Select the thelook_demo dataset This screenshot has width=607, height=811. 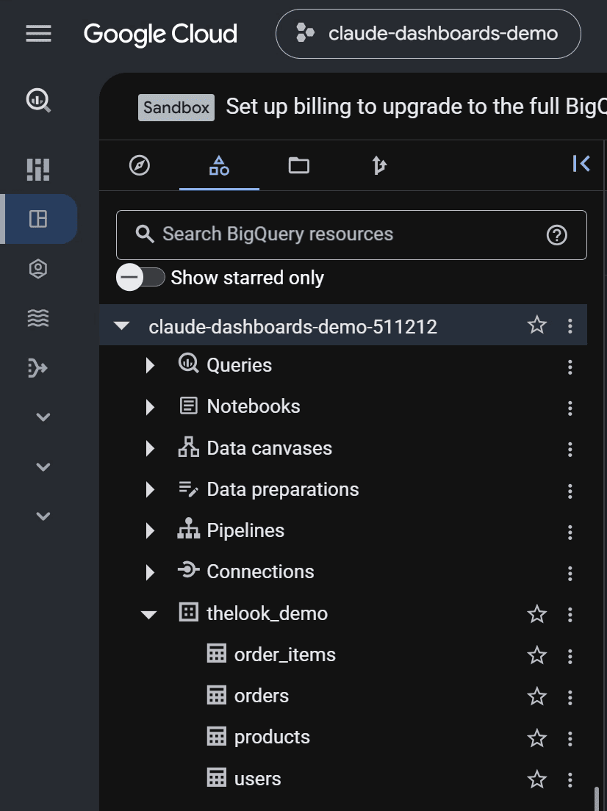[x=267, y=613]
